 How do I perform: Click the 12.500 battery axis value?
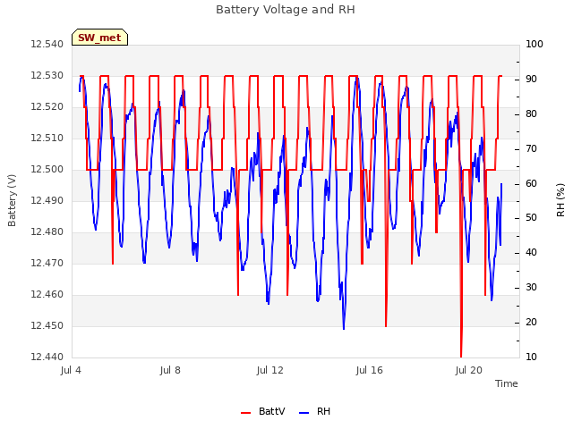(x=47, y=170)
